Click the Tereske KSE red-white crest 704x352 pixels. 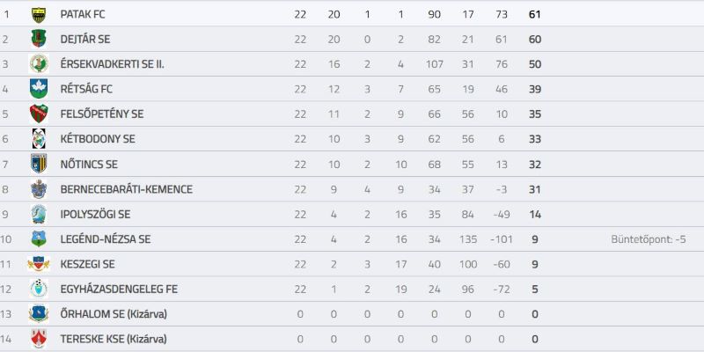(x=39, y=339)
